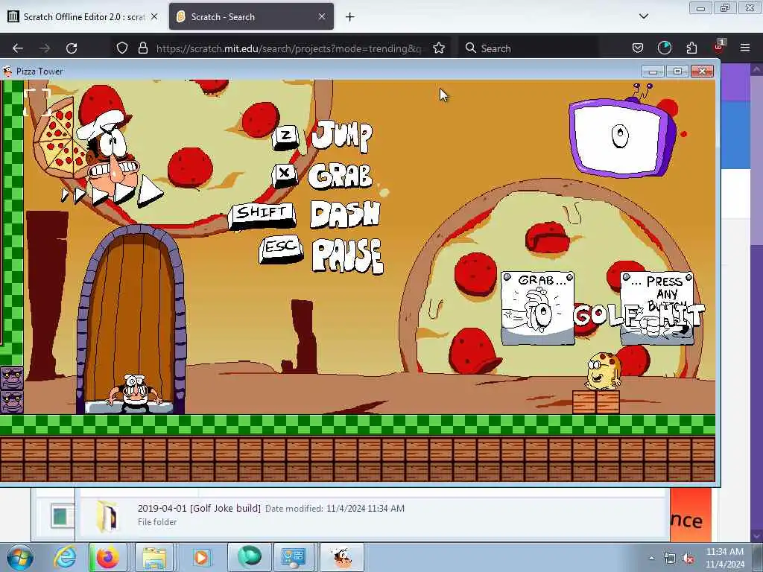Click the Peppino character by the door
The width and height of the screenshot is (763, 572).
click(134, 393)
